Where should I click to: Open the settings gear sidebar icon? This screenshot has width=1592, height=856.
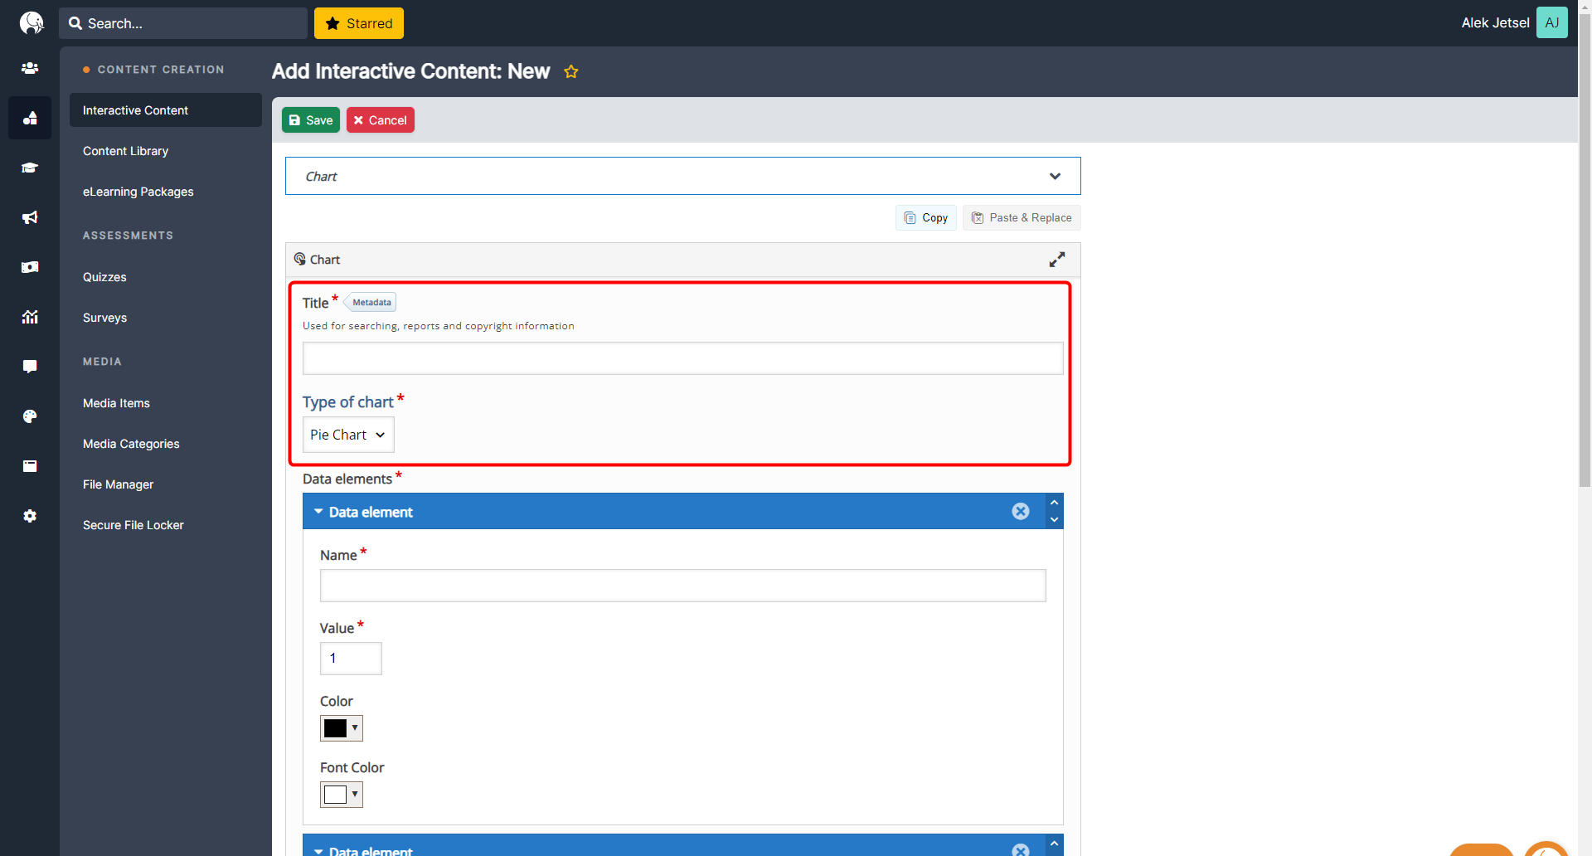click(30, 516)
